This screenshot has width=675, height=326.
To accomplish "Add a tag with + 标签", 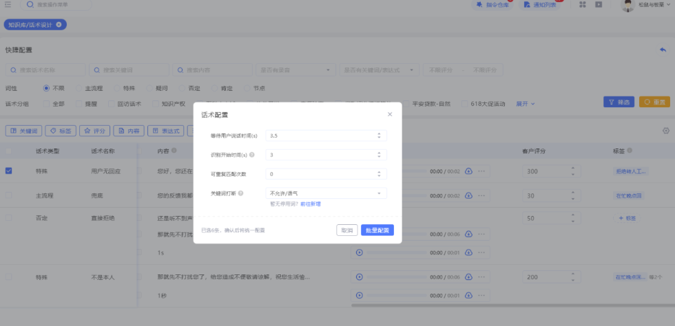I will coord(627,219).
